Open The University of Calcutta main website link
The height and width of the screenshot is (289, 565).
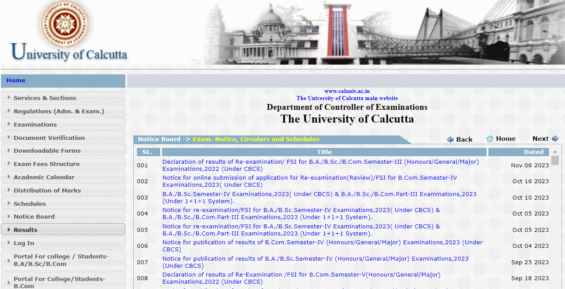pos(347,98)
